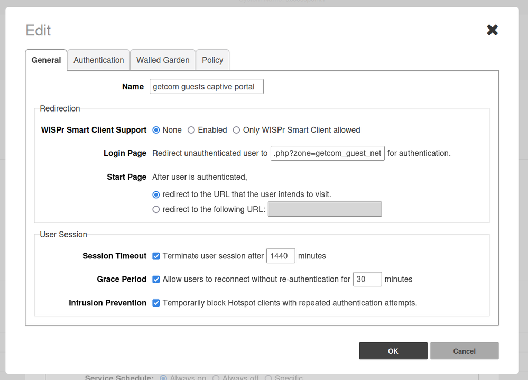This screenshot has width=528, height=380.
Task: Open the Authentication tab
Action: 98,60
